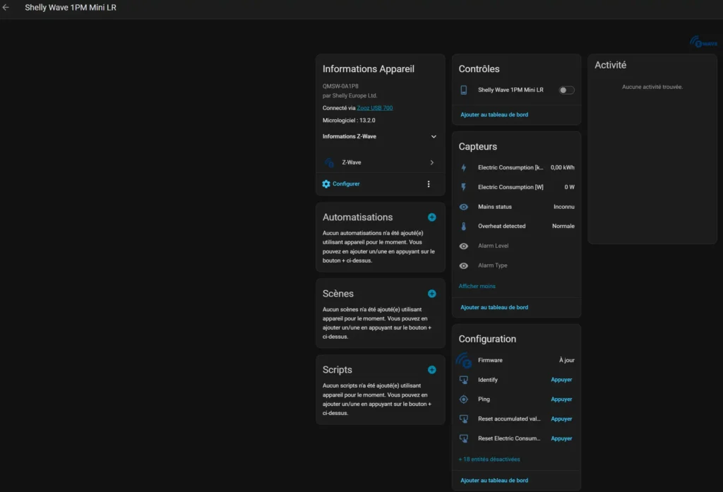723x492 pixels.
Task: Click thermometer icon for Overheat detected
Action: [x=463, y=227]
